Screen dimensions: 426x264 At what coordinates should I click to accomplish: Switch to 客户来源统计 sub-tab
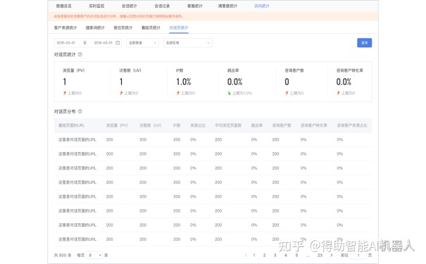pyautogui.click(x=65, y=27)
